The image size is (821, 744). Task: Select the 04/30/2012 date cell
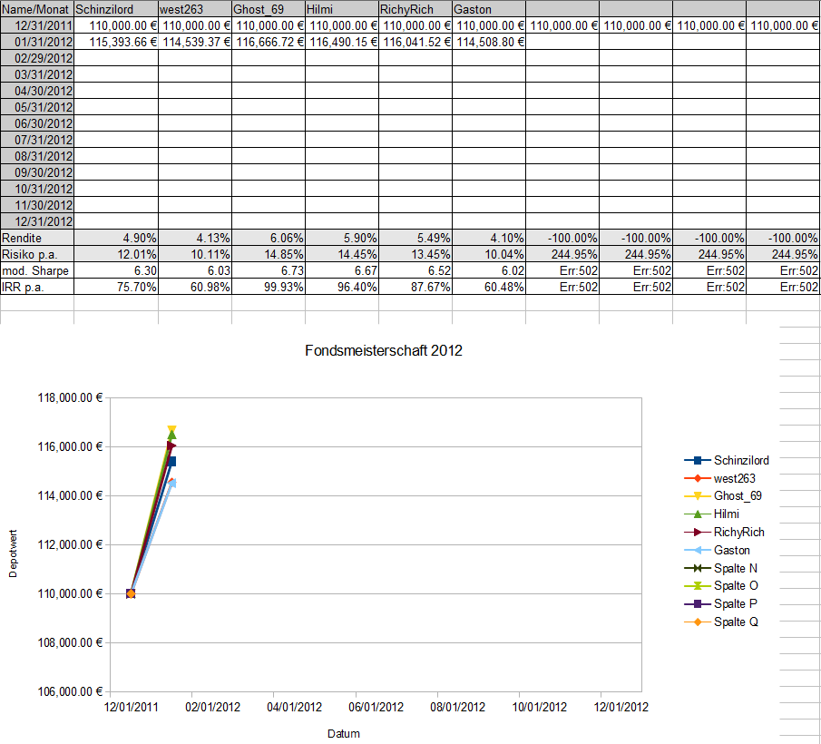[x=37, y=91]
